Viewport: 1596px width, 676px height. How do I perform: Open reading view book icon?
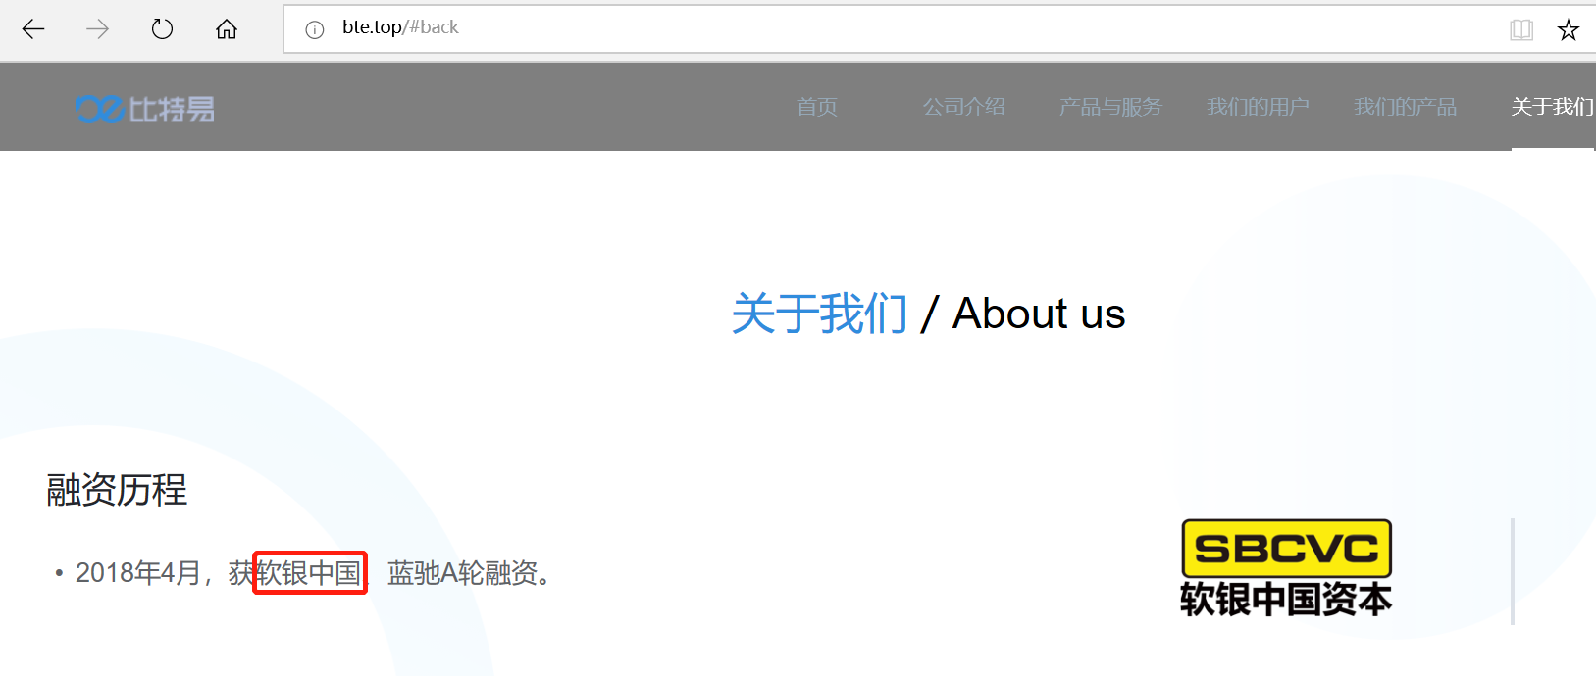click(x=1521, y=29)
